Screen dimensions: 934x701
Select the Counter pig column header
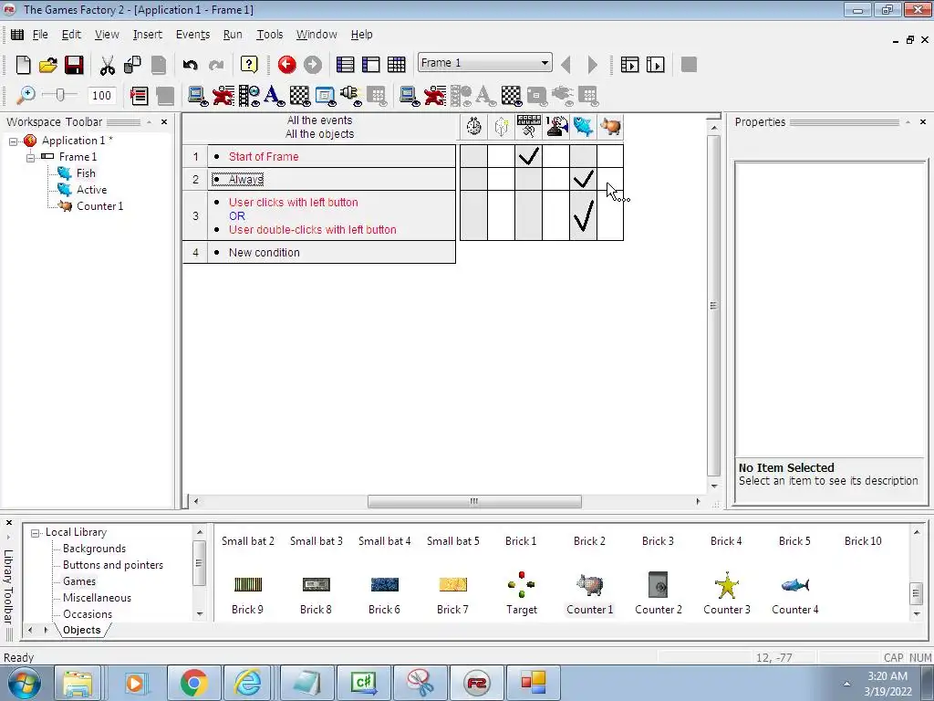tap(610, 126)
